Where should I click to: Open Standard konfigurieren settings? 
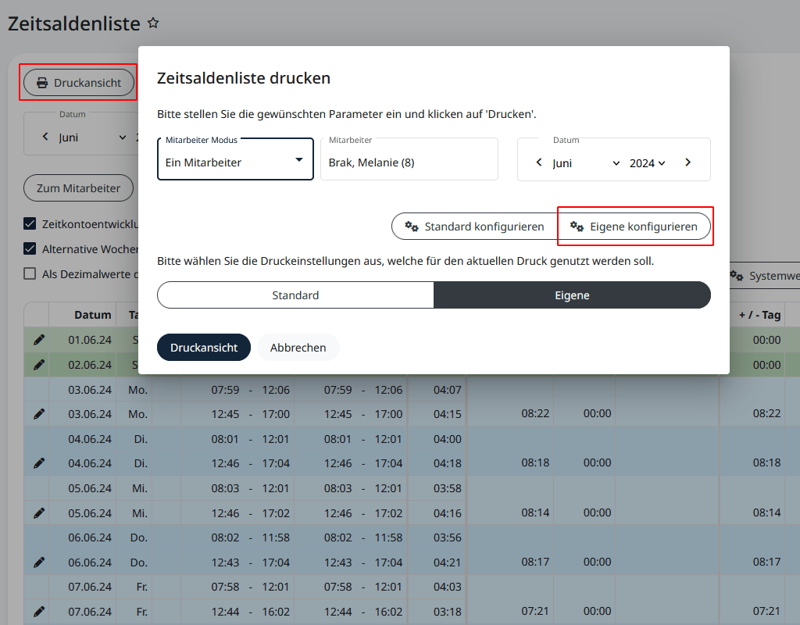(474, 227)
